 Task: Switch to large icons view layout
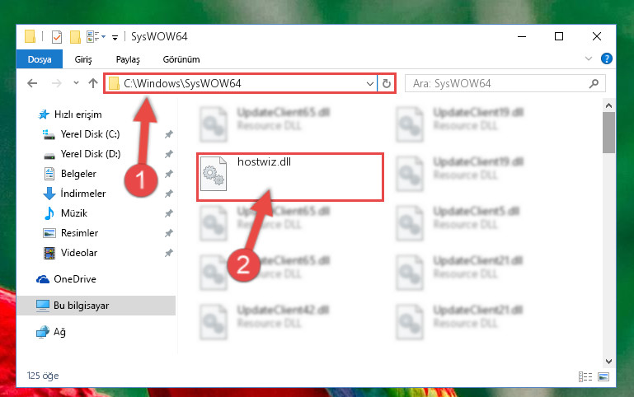pyautogui.click(x=603, y=376)
